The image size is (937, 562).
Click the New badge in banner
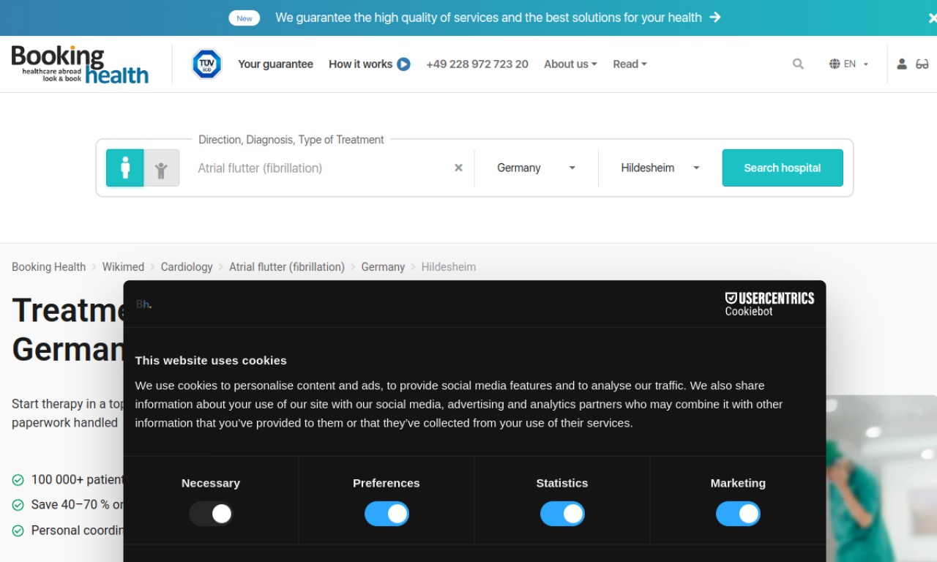point(244,18)
